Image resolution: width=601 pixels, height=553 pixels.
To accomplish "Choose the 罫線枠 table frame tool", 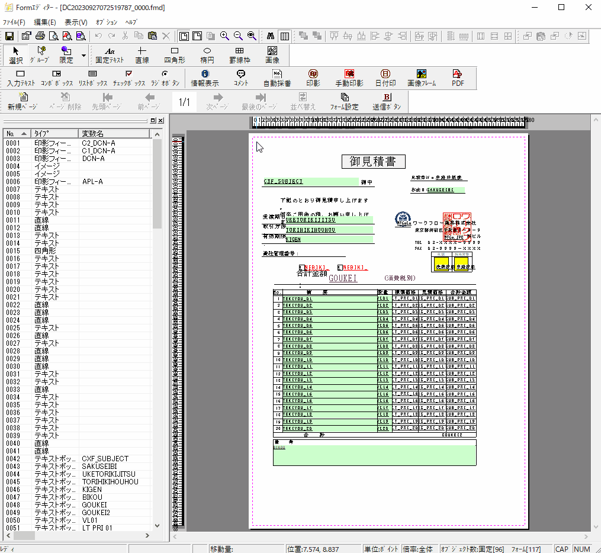I will (x=240, y=55).
